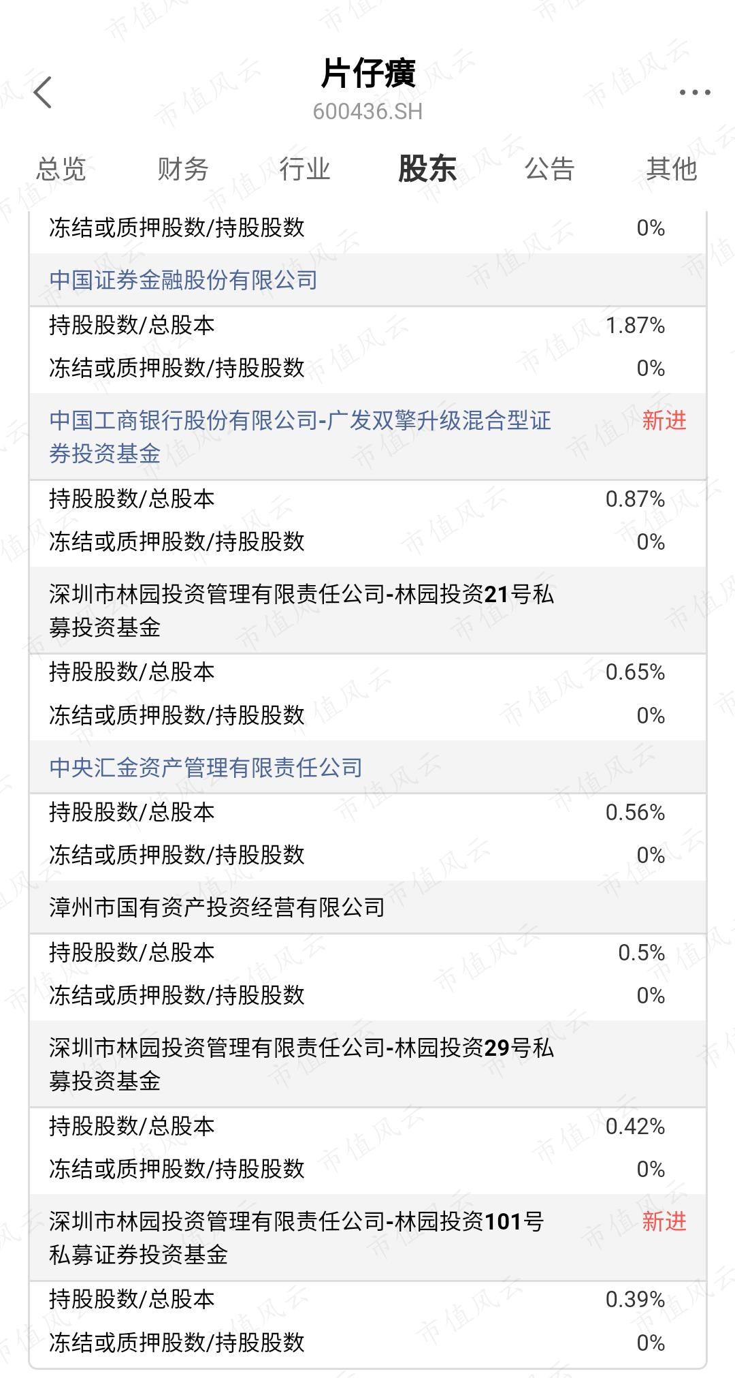Viewport: 735px width, 1378px height.
Task: Select the 股东 tab
Action: (427, 169)
